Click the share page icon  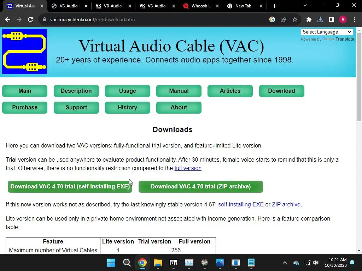(x=284, y=20)
